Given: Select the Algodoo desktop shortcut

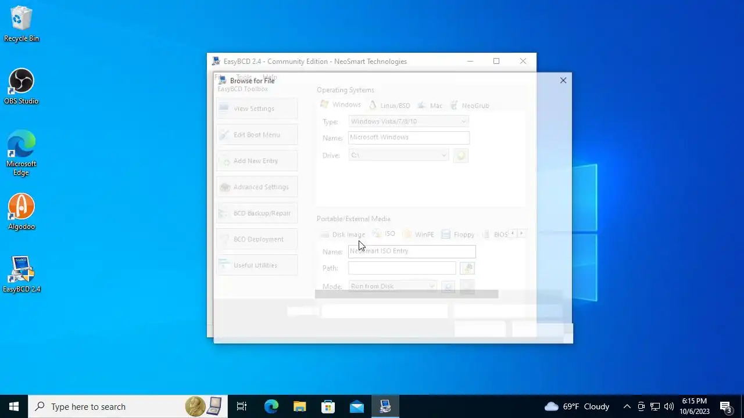Looking at the screenshot, I should pyautogui.click(x=22, y=212).
